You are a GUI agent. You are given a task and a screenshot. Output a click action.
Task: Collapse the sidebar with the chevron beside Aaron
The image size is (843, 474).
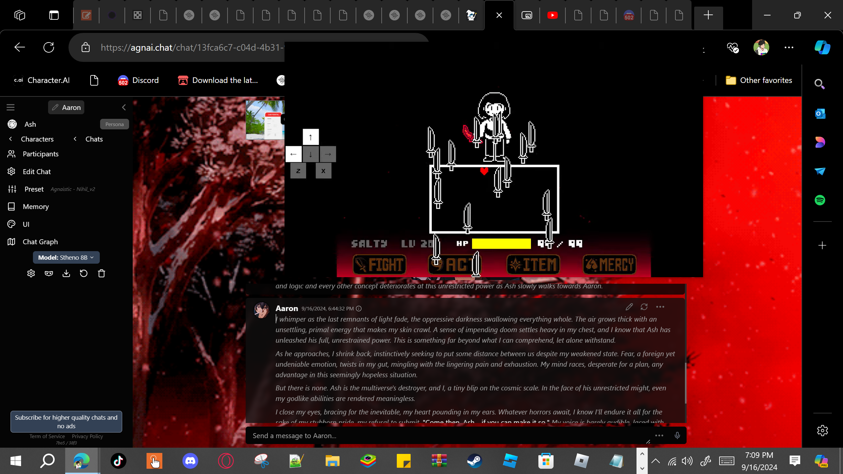[x=124, y=107]
